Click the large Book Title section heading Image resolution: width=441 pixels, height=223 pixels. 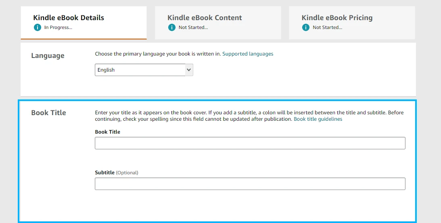point(48,113)
